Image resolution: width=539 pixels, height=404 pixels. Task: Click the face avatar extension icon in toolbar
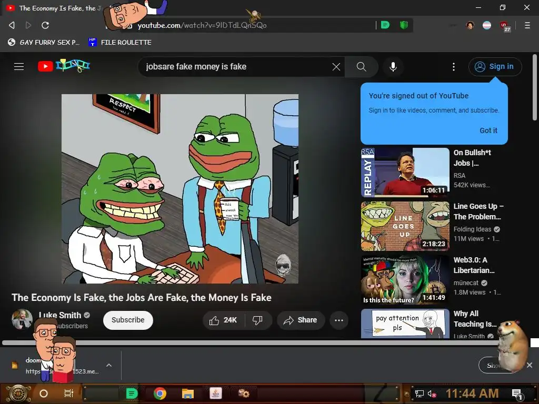[x=470, y=25]
